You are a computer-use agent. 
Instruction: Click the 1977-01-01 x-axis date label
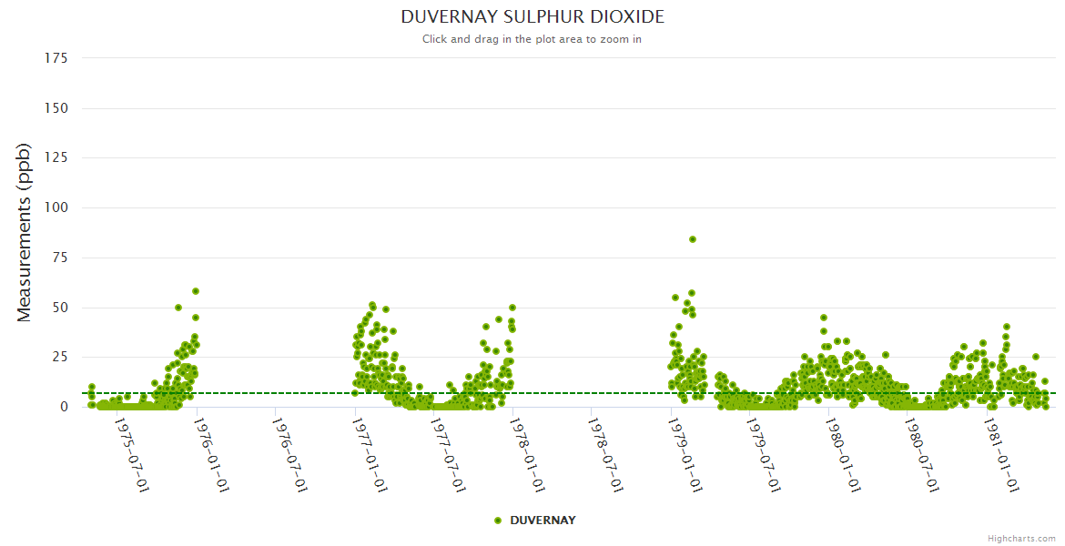[x=370, y=455]
